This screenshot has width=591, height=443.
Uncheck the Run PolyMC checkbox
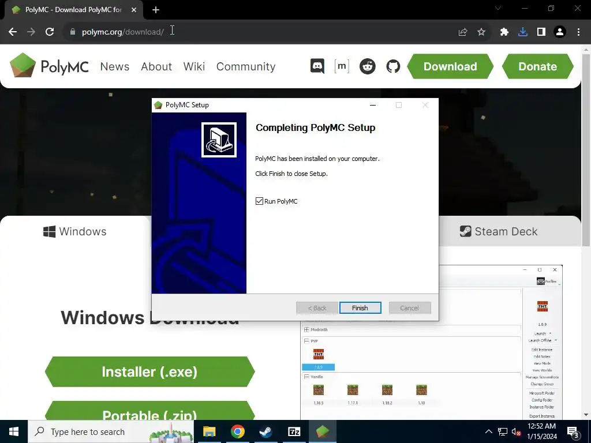point(259,201)
